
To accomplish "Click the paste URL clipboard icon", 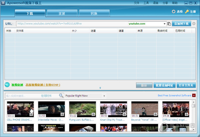I will pyautogui.click(x=169, y=24).
